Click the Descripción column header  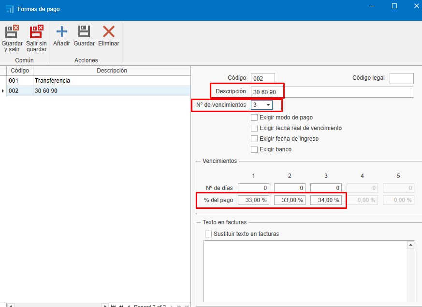[x=112, y=71]
